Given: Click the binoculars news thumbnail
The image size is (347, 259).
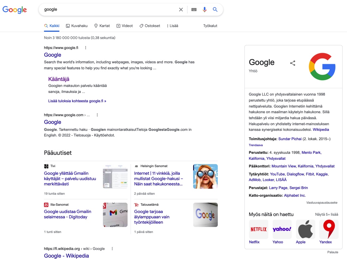Looking at the screenshot, I should pyautogui.click(x=205, y=176).
